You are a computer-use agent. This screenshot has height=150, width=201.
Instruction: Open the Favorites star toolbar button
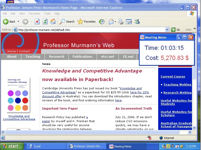click(87, 22)
